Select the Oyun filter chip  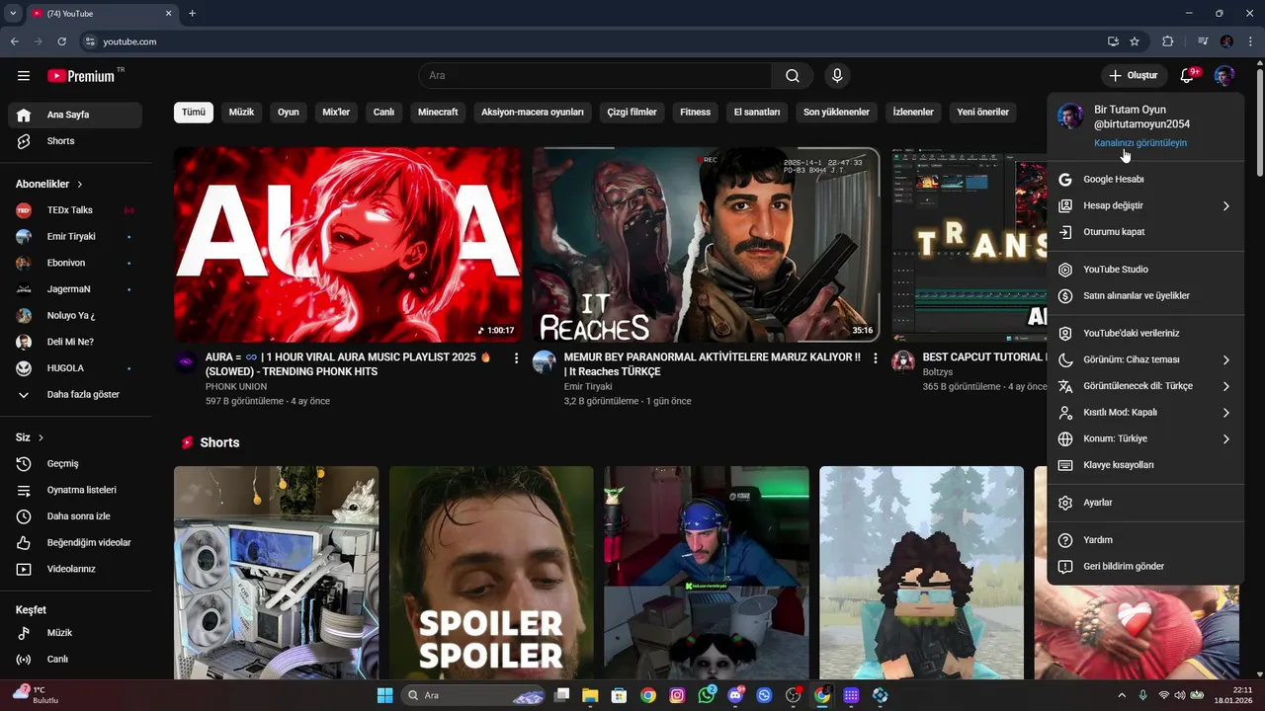point(288,113)
